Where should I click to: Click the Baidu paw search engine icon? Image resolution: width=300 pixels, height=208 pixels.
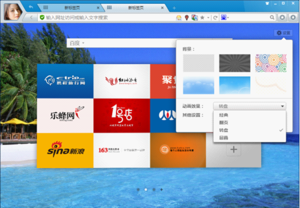point(224,18)
